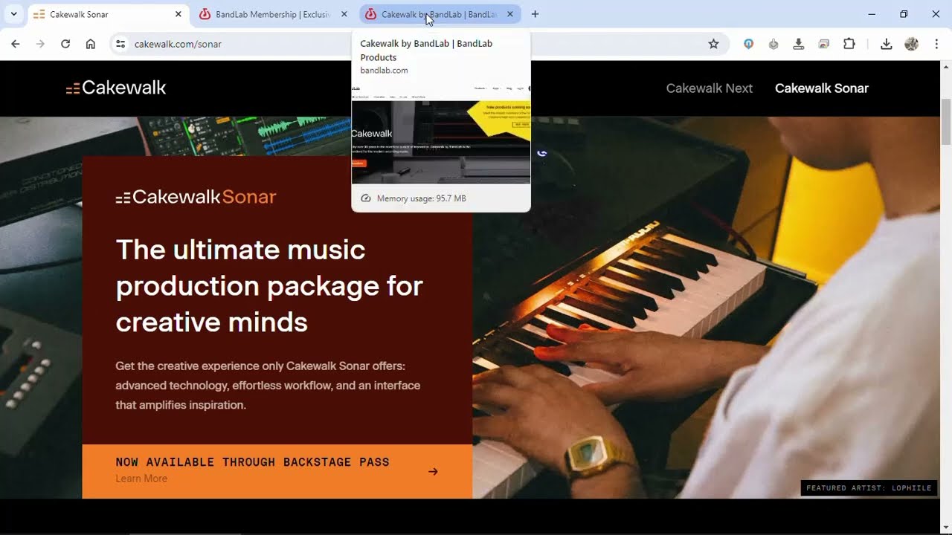The width and height of the screenshot is (952, 535).
Task: Go forward with the forward arrow
Action: click(x=40, y=44)
